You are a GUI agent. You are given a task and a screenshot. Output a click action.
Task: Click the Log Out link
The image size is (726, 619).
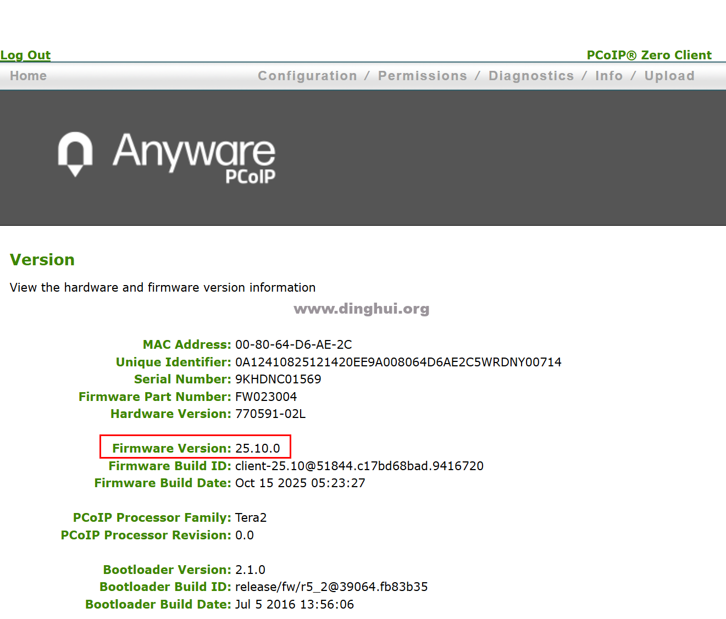[25, 55]
